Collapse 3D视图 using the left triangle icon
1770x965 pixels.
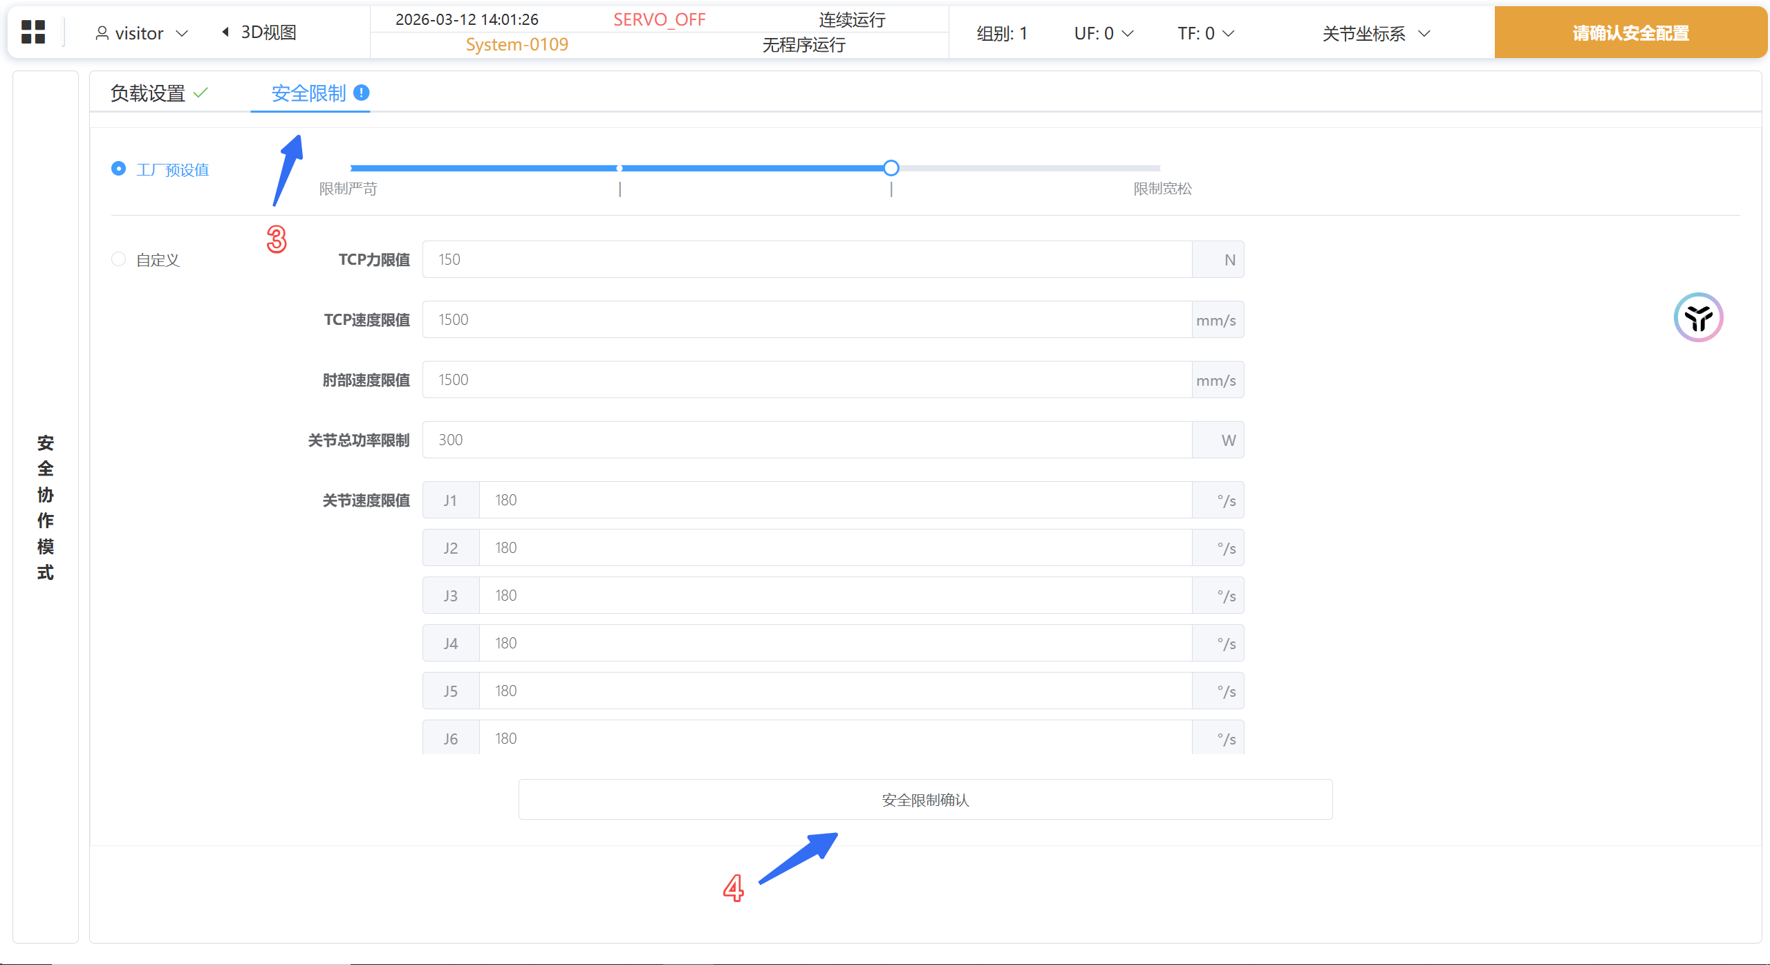[x=225, y=32]
